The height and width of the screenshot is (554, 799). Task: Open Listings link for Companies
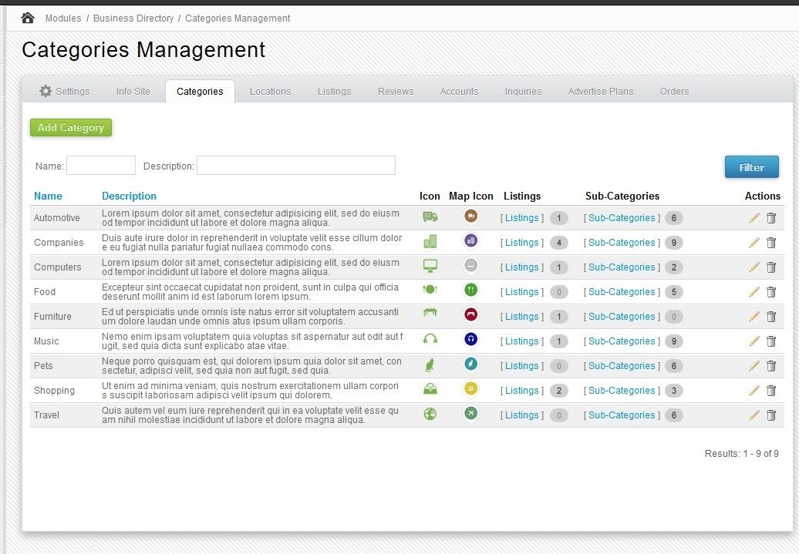(x=522, y=243)
